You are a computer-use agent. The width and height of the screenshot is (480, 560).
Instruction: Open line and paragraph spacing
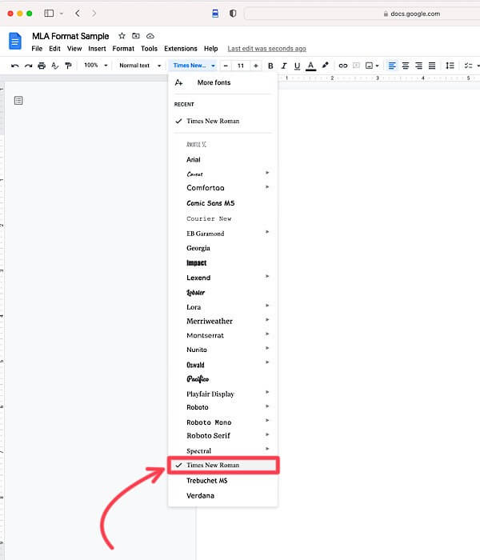tap(450, 66)
